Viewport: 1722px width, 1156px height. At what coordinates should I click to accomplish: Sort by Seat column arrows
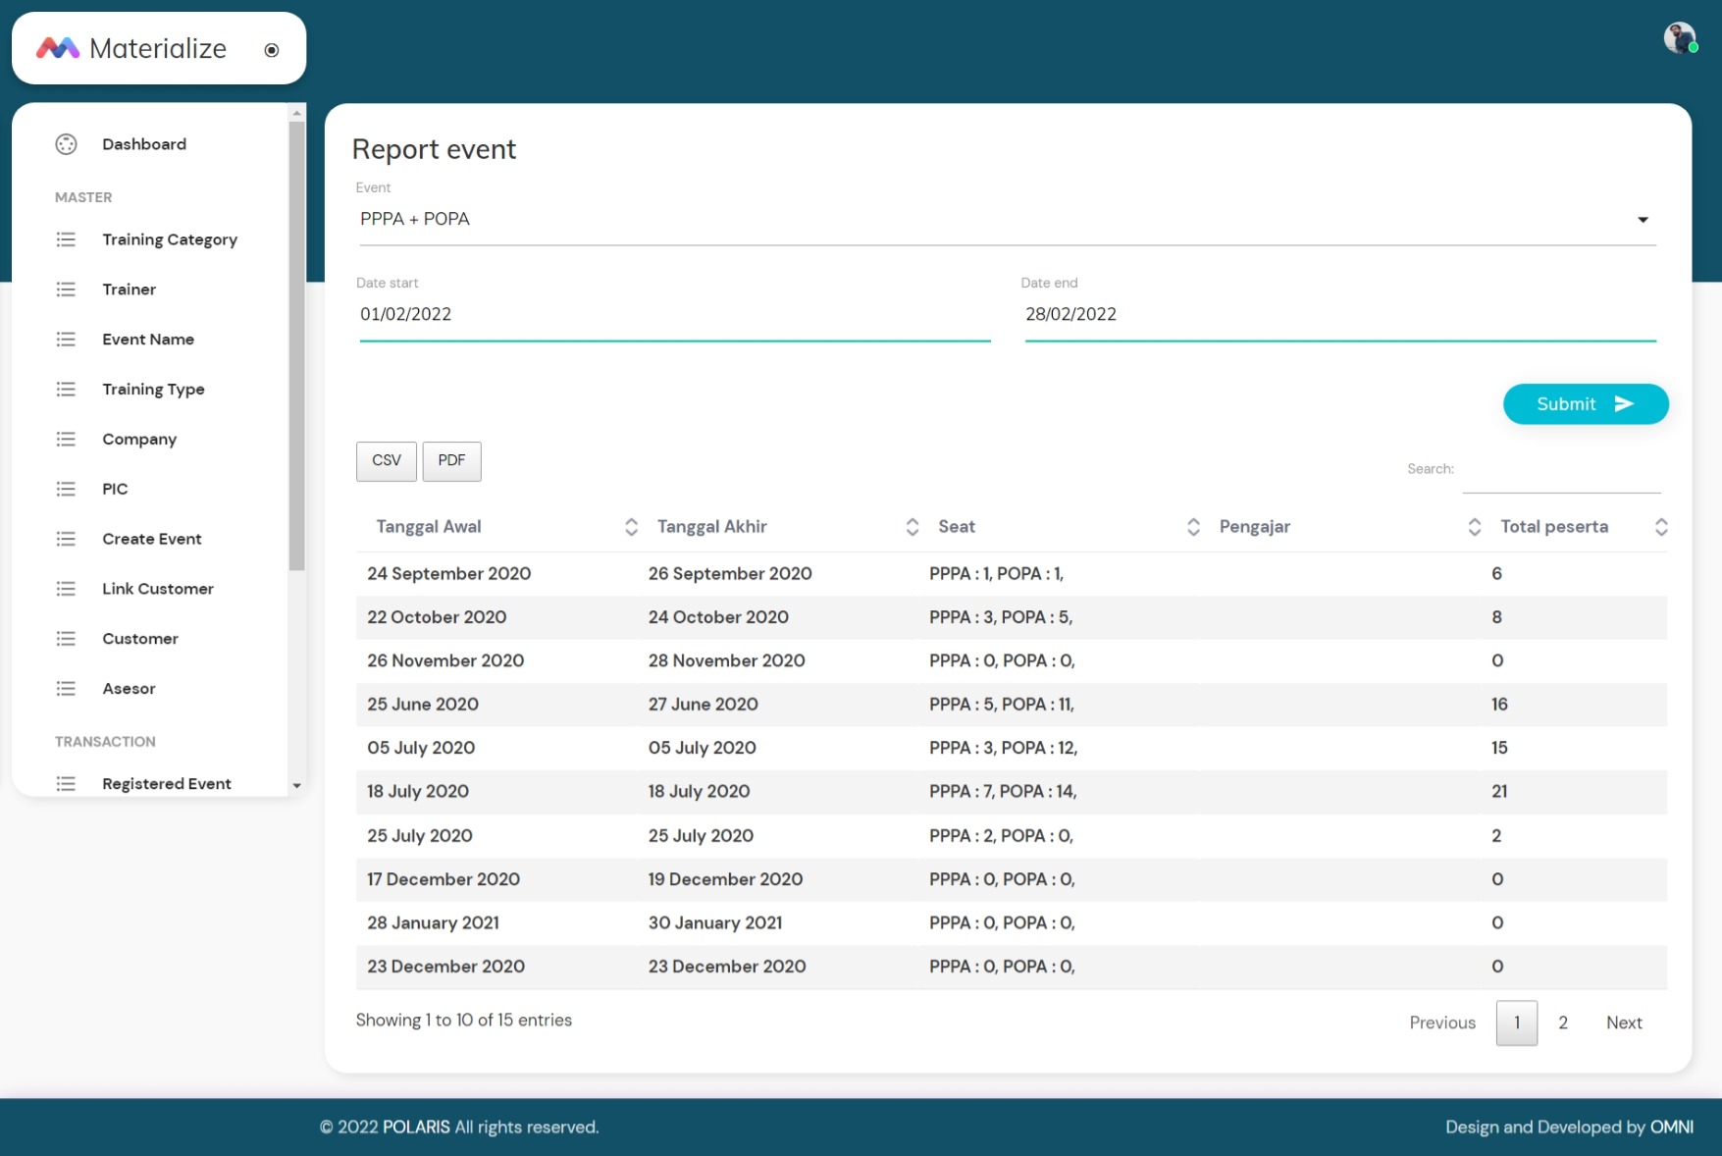point(1193,527)
